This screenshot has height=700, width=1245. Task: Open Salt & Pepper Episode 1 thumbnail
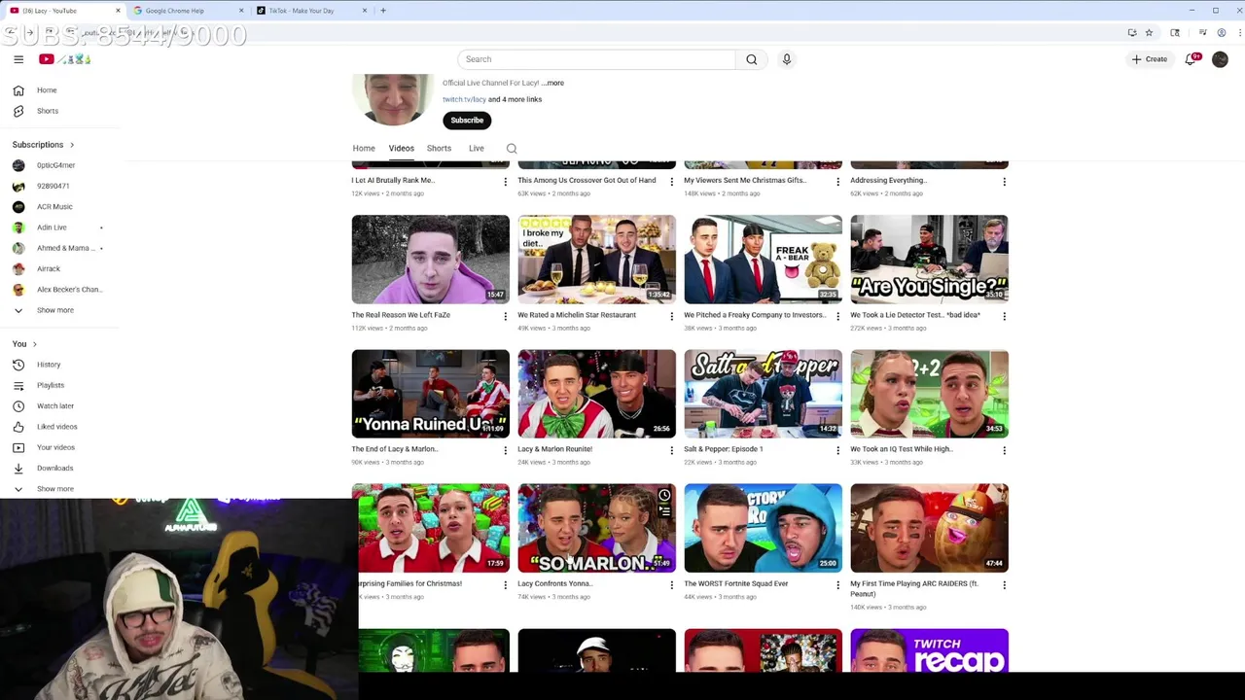tap(763, 394)
